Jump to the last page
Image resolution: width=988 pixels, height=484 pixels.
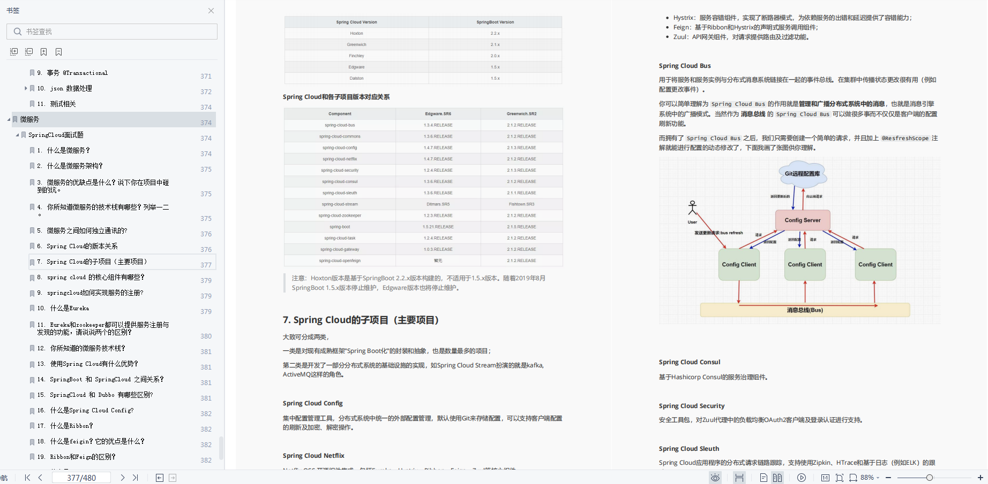(135, 478)
